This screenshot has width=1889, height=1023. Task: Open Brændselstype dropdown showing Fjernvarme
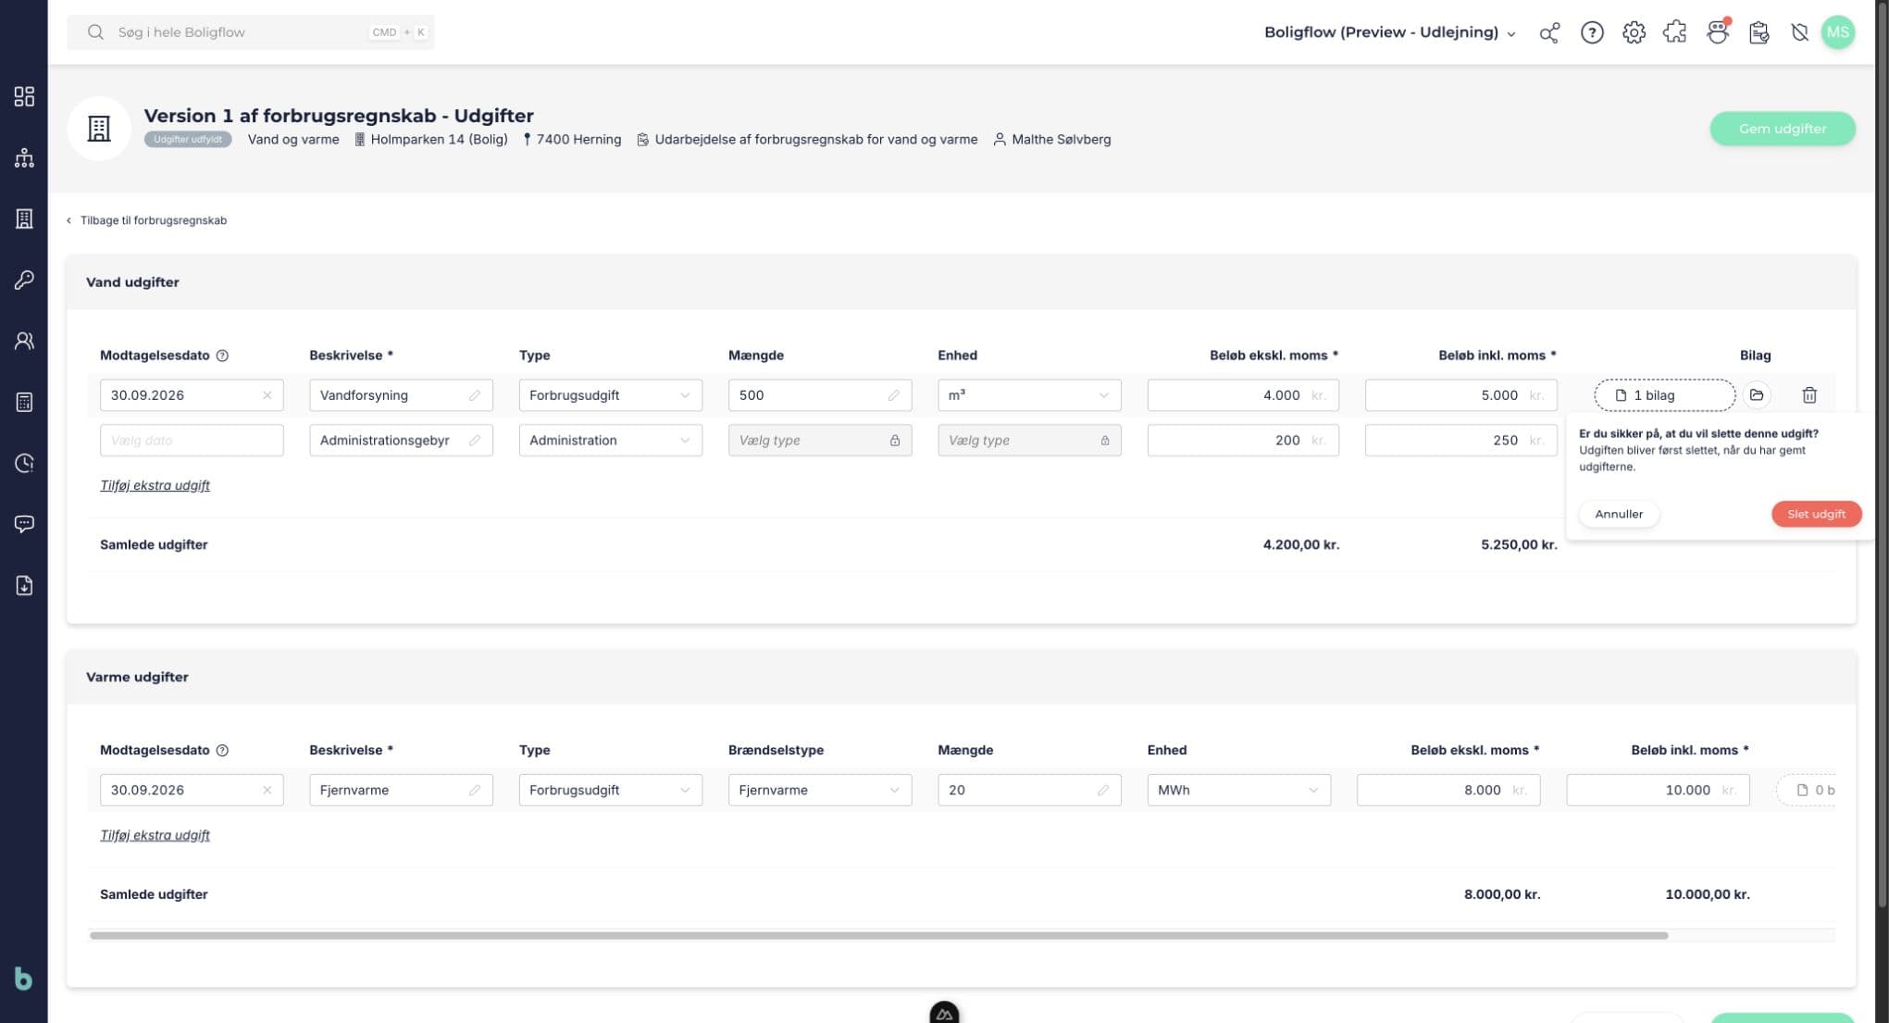tap(819, 791)
